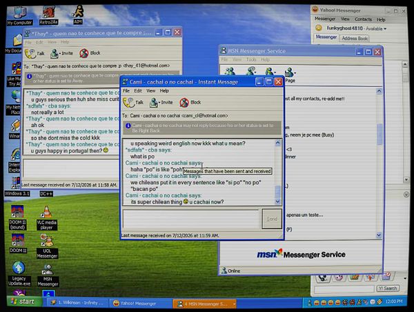The width and height of the screenshot is (414, 312).
Task: Click Block icon in Thay chat window
Action: [84, 53]
